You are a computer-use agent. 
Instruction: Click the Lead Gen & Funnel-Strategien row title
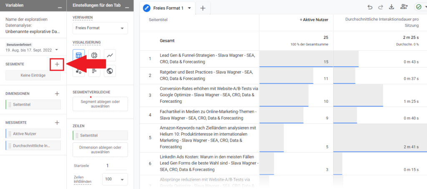[x=208, y=58]
